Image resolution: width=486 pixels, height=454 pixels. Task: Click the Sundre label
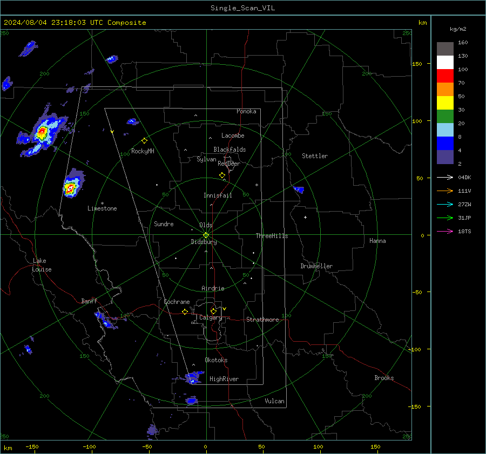(x=164, y=224)
